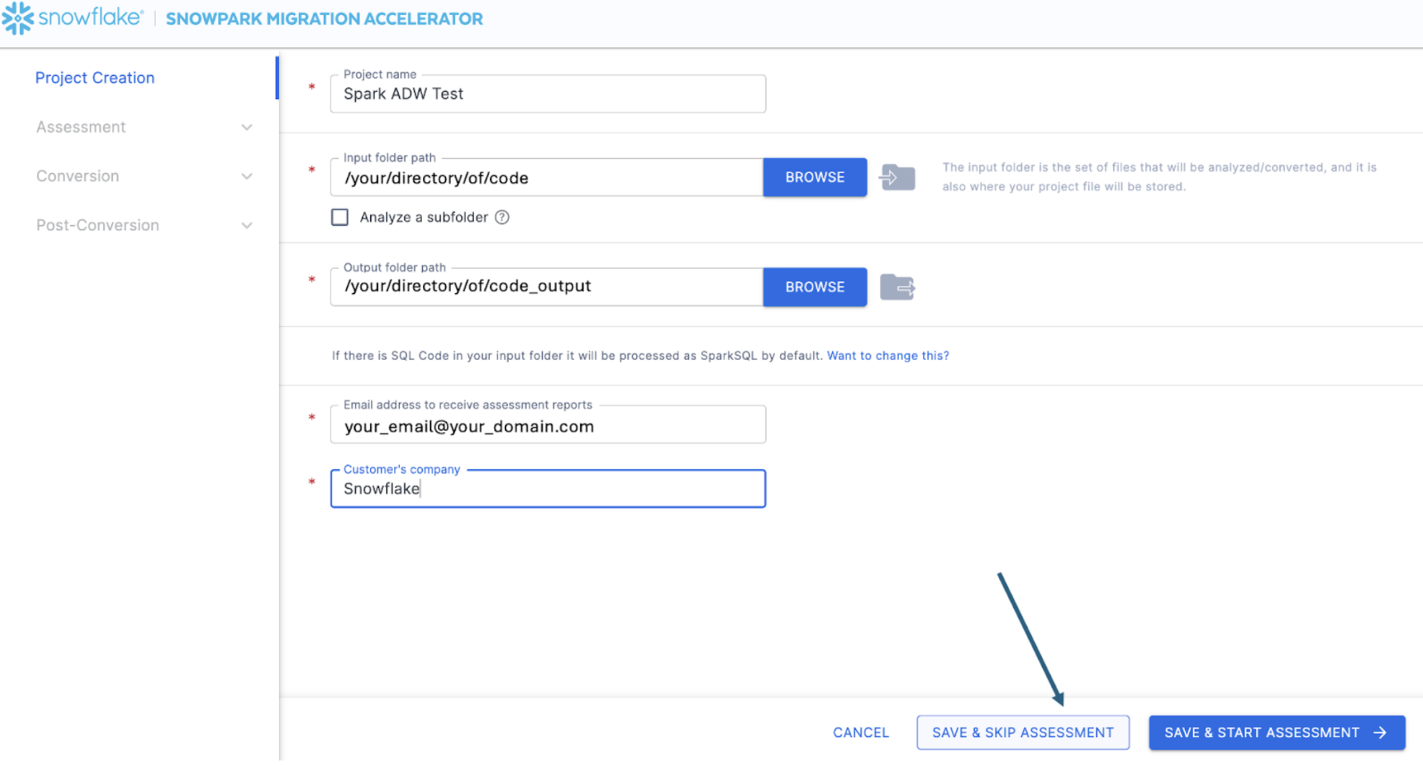Screen dimensions: 1423x765
Task: Expand the Post-Conversion section chevron
Action: point(247,226)
